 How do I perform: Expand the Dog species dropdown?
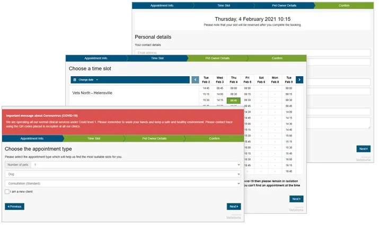[122, 174]
